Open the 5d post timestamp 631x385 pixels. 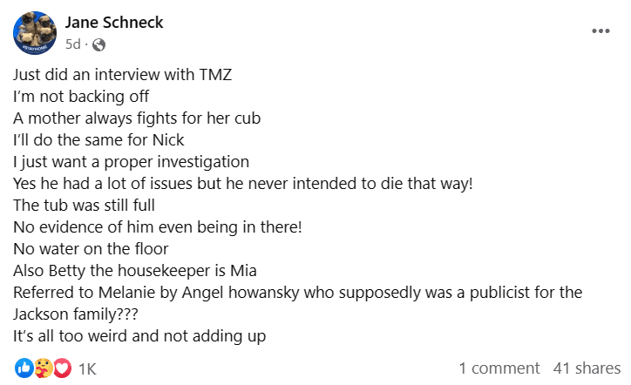tap(73, 44)
